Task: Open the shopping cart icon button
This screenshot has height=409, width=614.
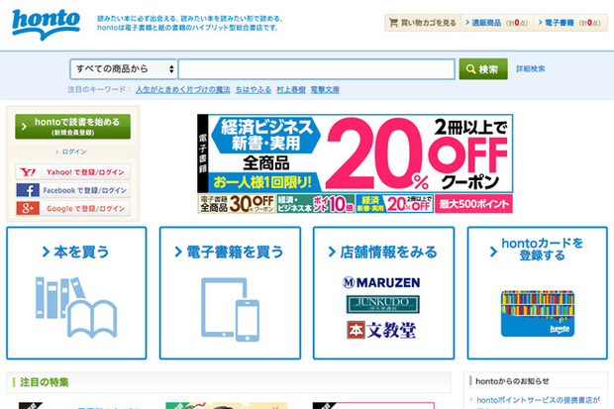Action: [393, 23]
